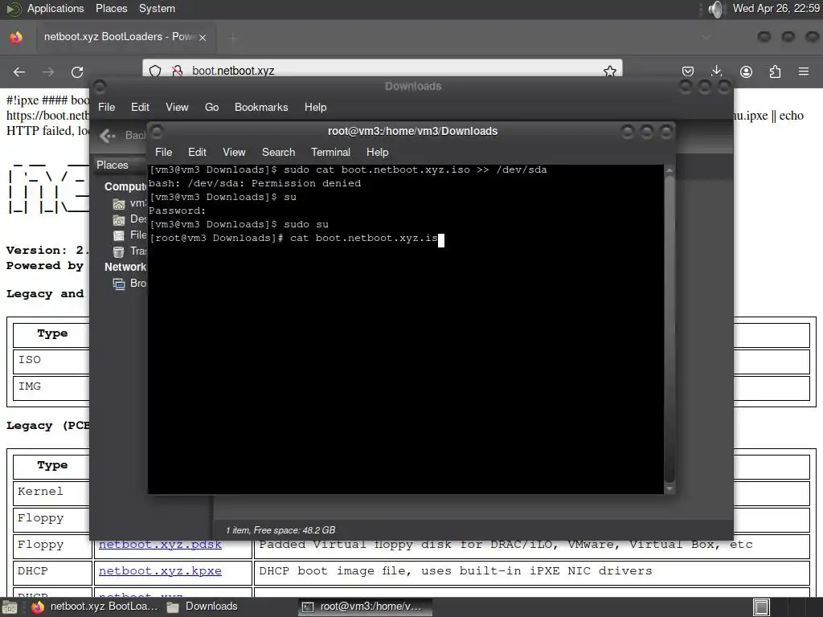Open terminal File menu
The width and height of the screenshot is (823, 617).
pos(163,152)
